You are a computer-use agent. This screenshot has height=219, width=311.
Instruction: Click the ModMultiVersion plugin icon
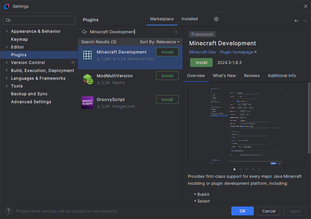click(x=87, y=79)
